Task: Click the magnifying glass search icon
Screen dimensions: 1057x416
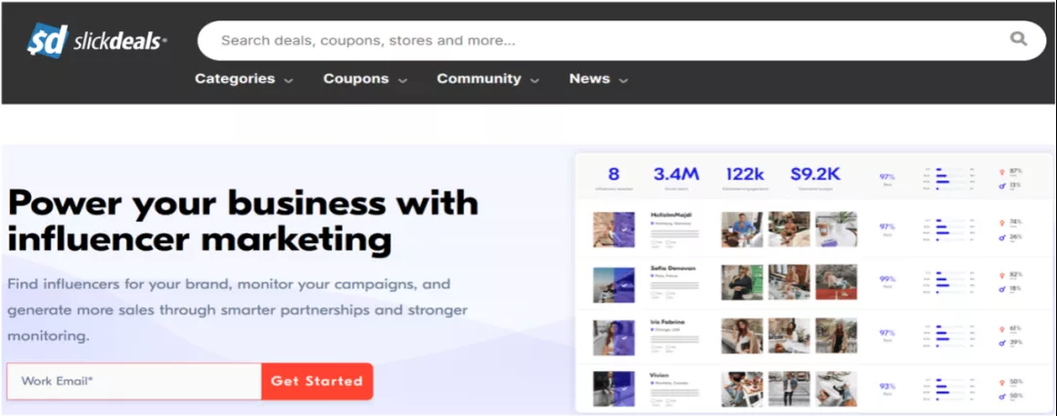Action: pos(1019,40)
